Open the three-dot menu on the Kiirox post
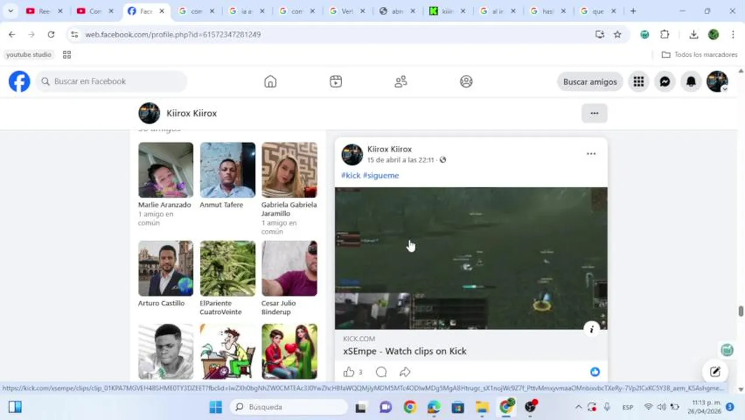The height and width of the screenshot is (420, 745). tap(591, 154)
